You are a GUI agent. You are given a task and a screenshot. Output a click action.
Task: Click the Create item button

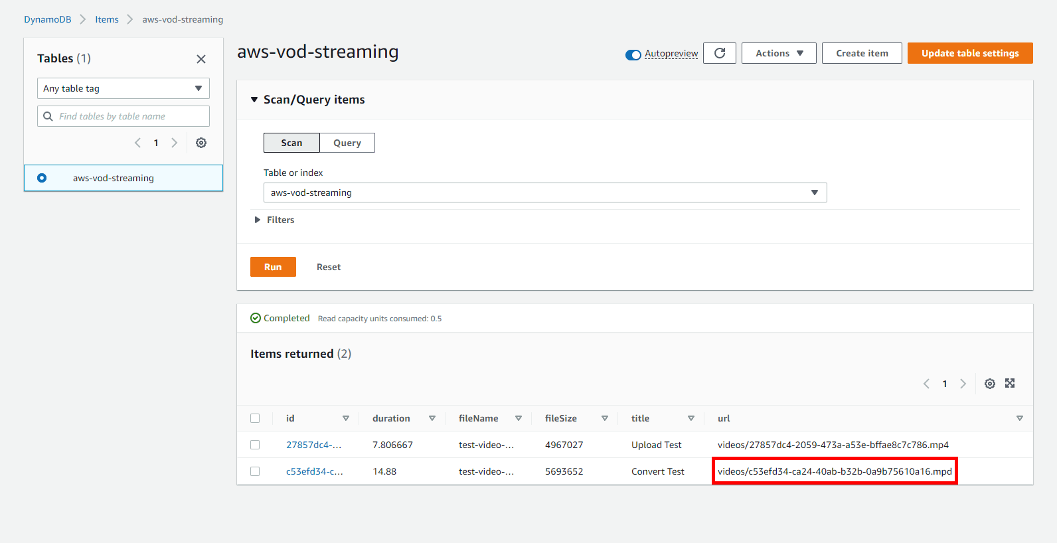tap(862, 53)
